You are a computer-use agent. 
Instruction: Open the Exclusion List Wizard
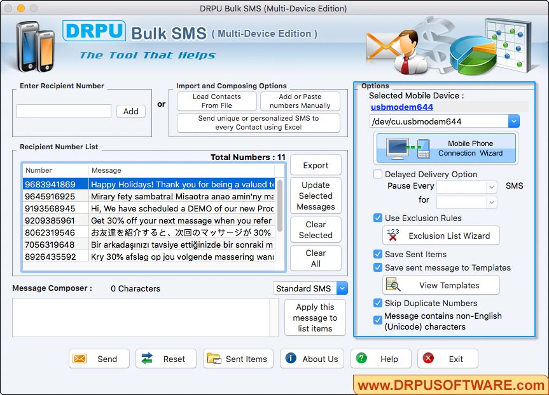click(x=441, y=236)
